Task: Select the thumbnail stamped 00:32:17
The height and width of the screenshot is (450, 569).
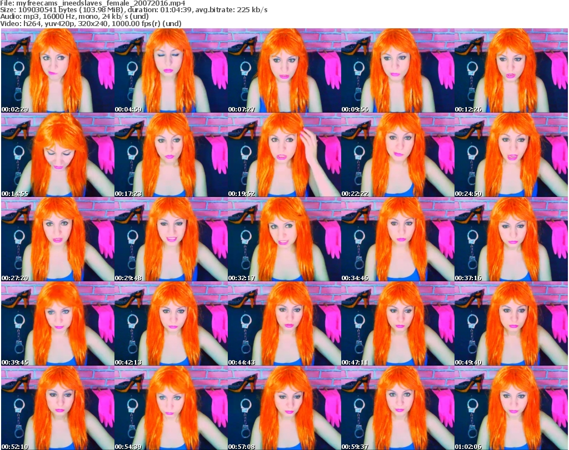Action: (284, 239)
